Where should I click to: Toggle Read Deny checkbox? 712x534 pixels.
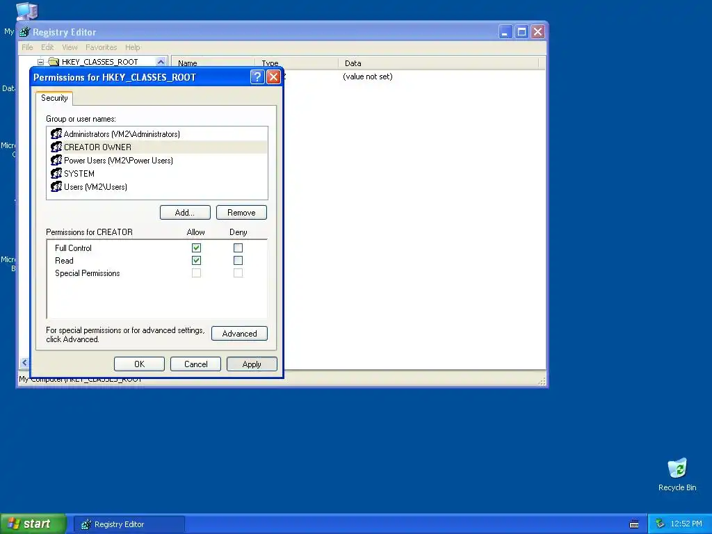238,261
